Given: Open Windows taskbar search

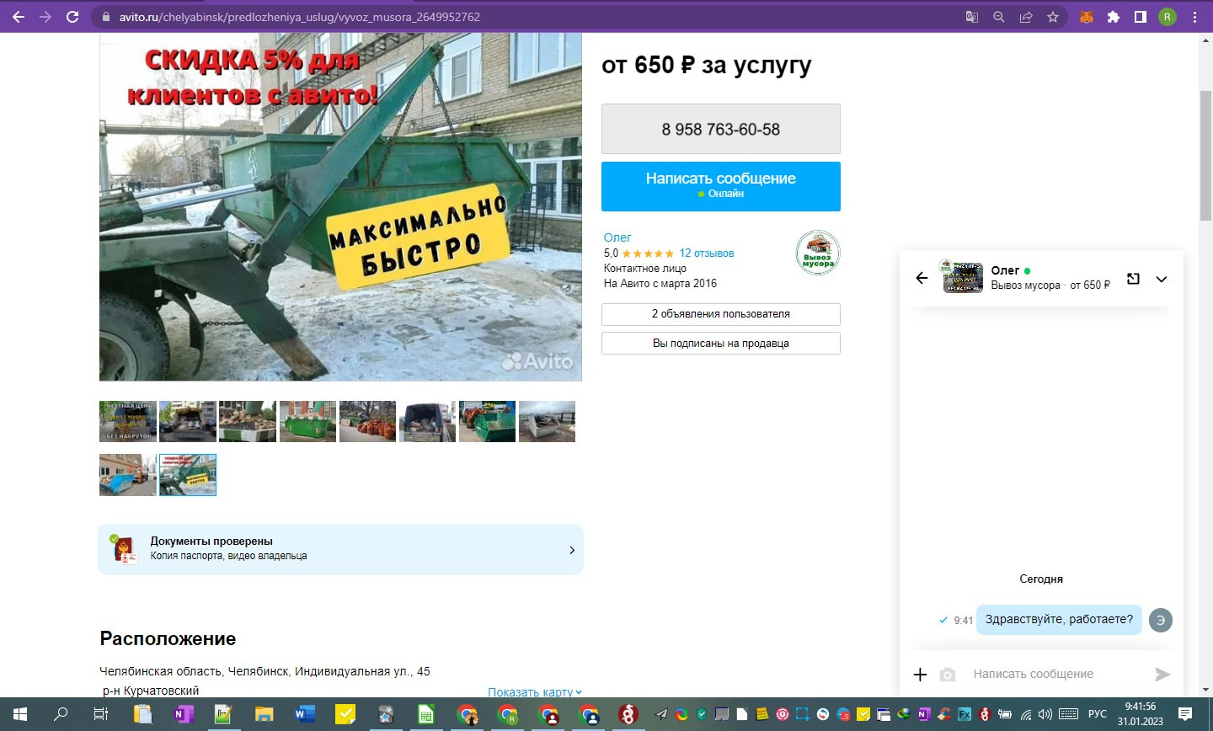Looking at the screenshot, I should coord(61,714).
